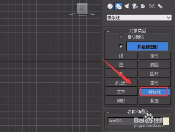Select the Shapes category icon
Screen dimensions: 175x132
point(118,6)
